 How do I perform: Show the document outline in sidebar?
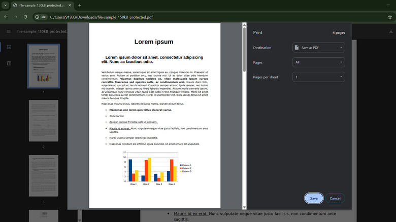point(9,63)
